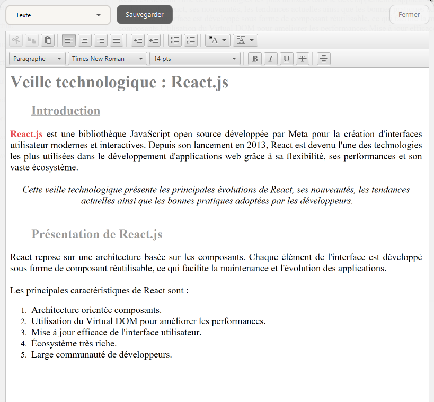Toggle underline formatting
Viewport: 434px width, 402px height.
[x=287, y=59]
